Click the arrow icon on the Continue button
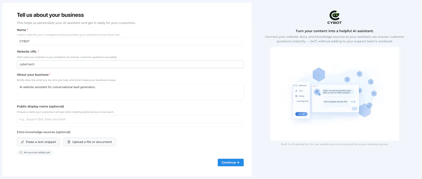The width and height of the screenshot is (422, 179). coord(238,162)
